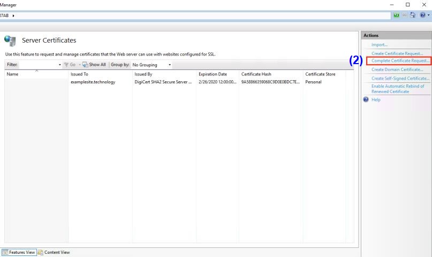Click the 07AB address bar segment
432x257 pixels.
point(4,15)
